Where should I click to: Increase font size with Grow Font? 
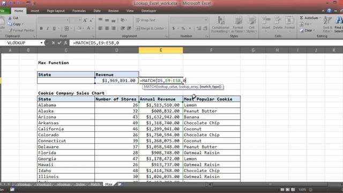[x=85, y=20]
